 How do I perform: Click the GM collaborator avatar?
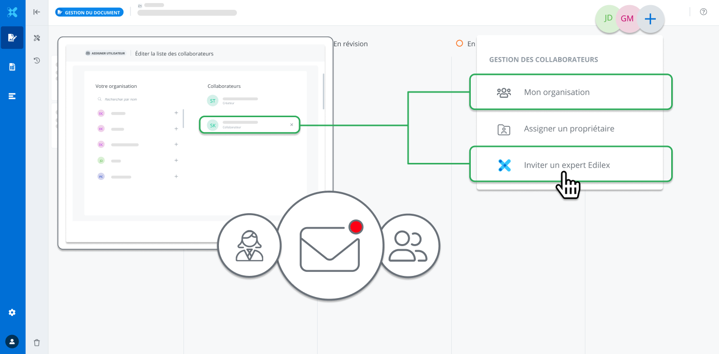tap(627, 19)
